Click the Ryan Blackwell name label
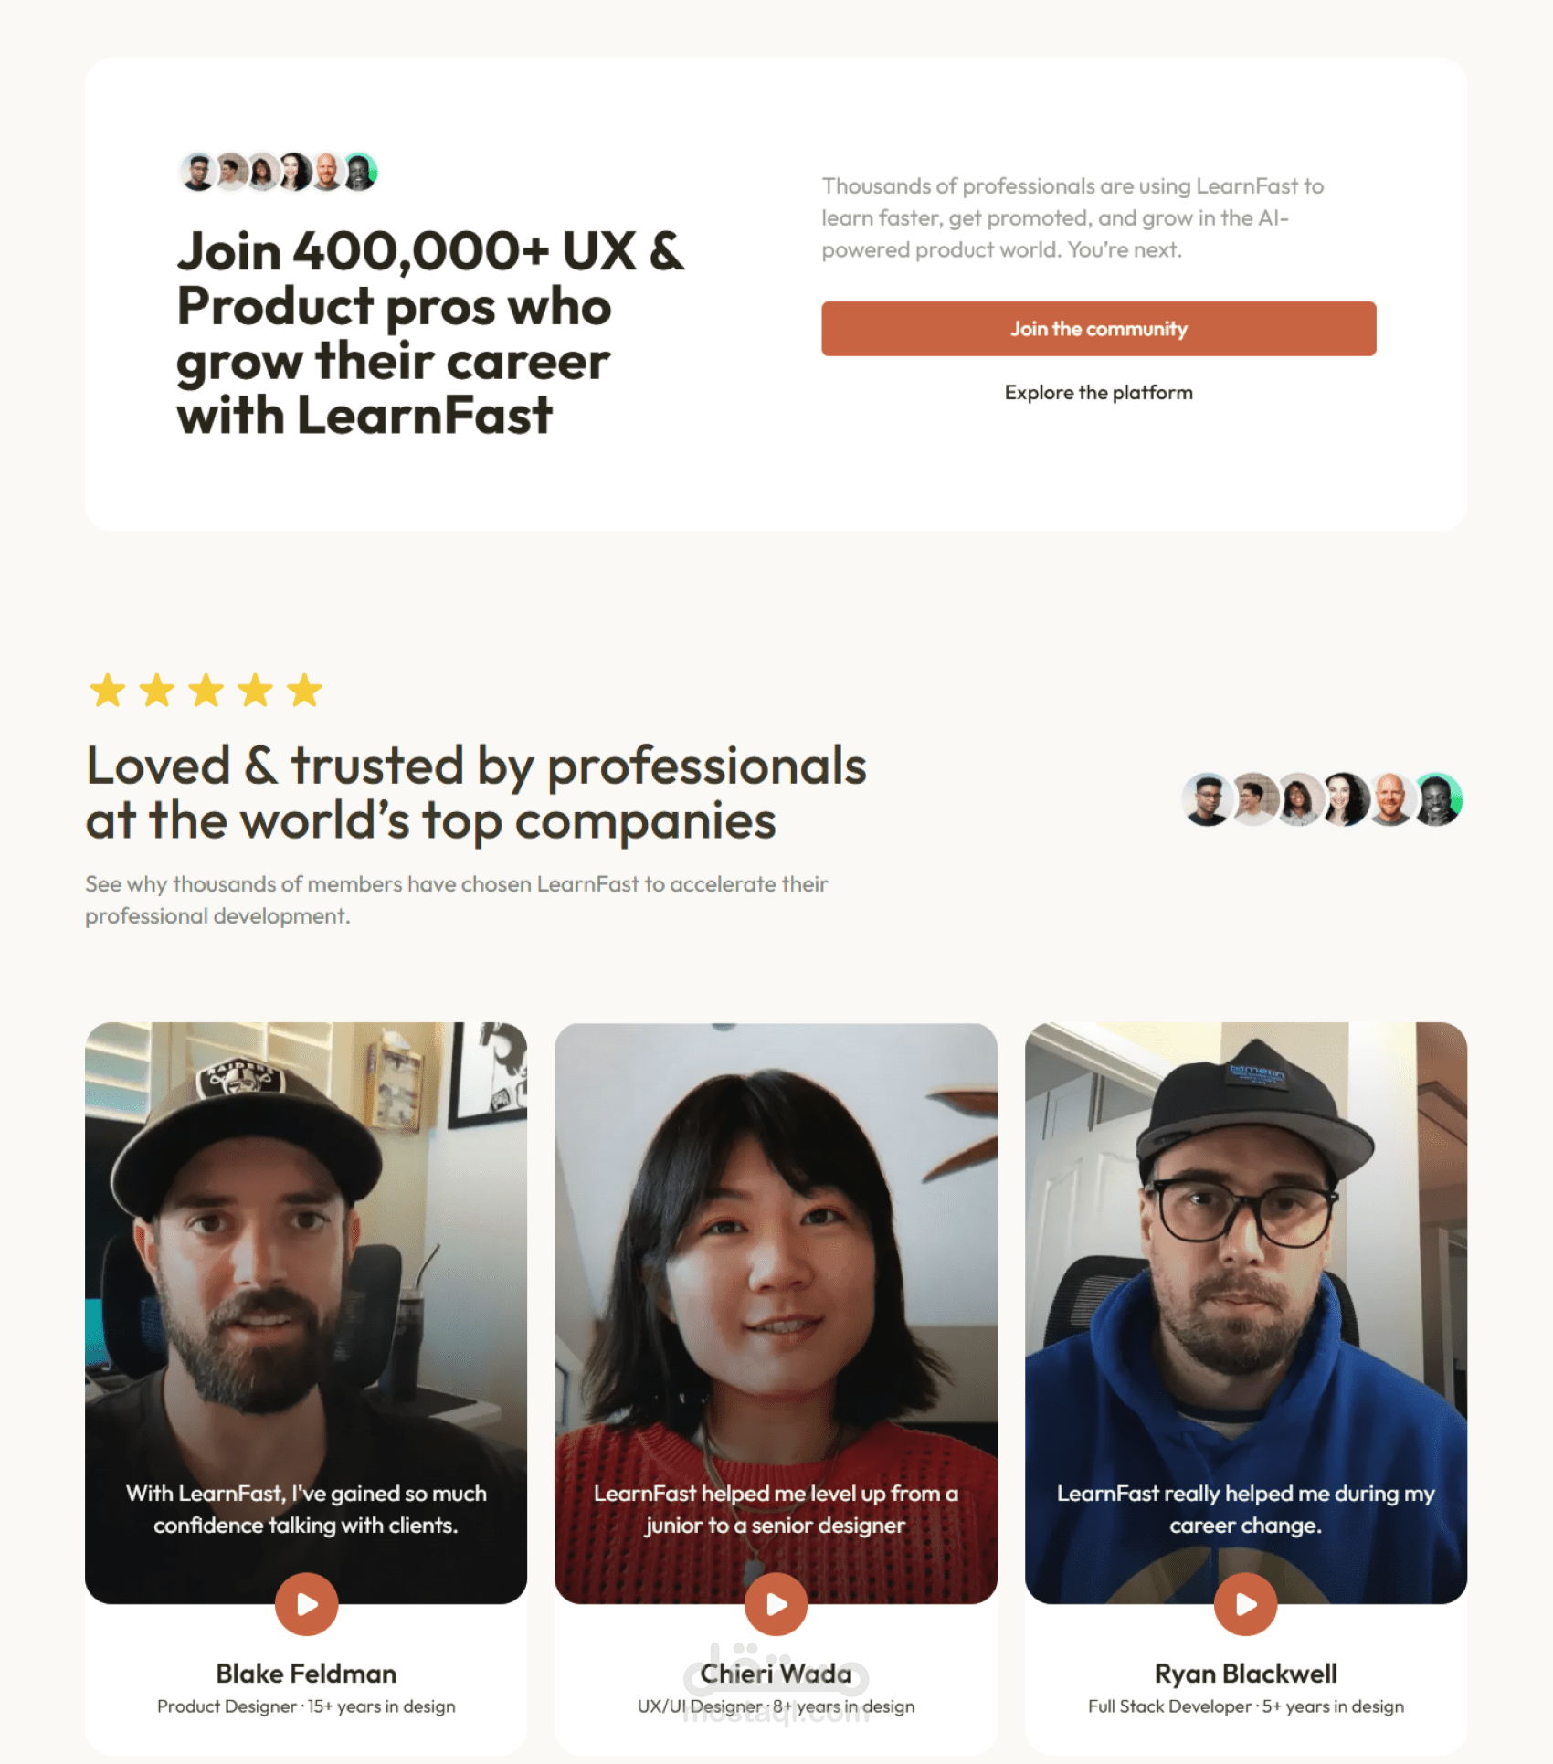This screenshot has height=1764, width=1553. coord(1246,1674)
